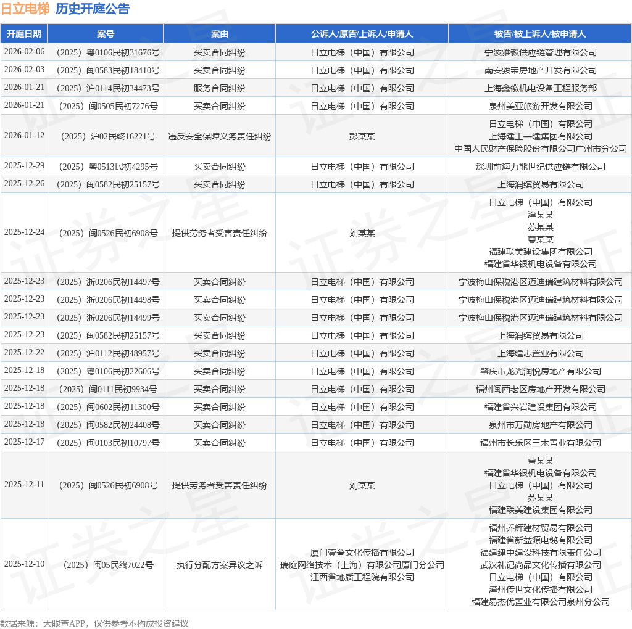The width and height of the screenshot is (632, 629).
Task: Click the date 2025-12-17
Action: click(x=24, y=442)
